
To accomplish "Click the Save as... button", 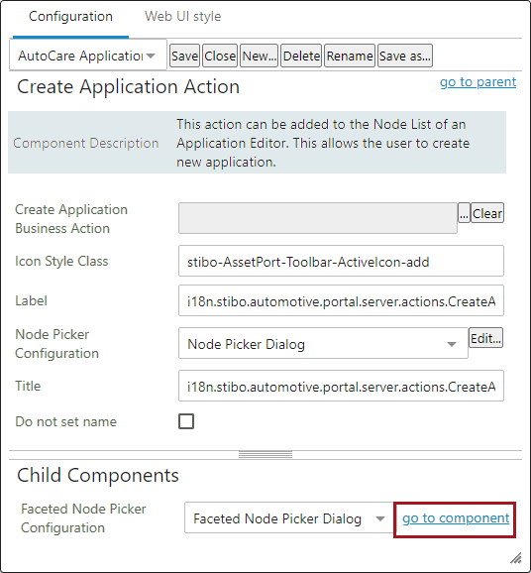I will tap(405, 56).
